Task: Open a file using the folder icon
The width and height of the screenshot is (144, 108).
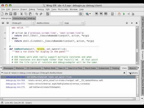Action: pos(6,14)
